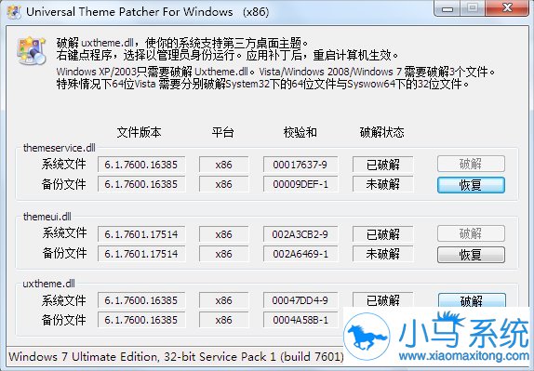The height and width of the screenshot is (371, 534).
Task: Click checksum 00009DEF-1 field
Action: tap(300, 184)
